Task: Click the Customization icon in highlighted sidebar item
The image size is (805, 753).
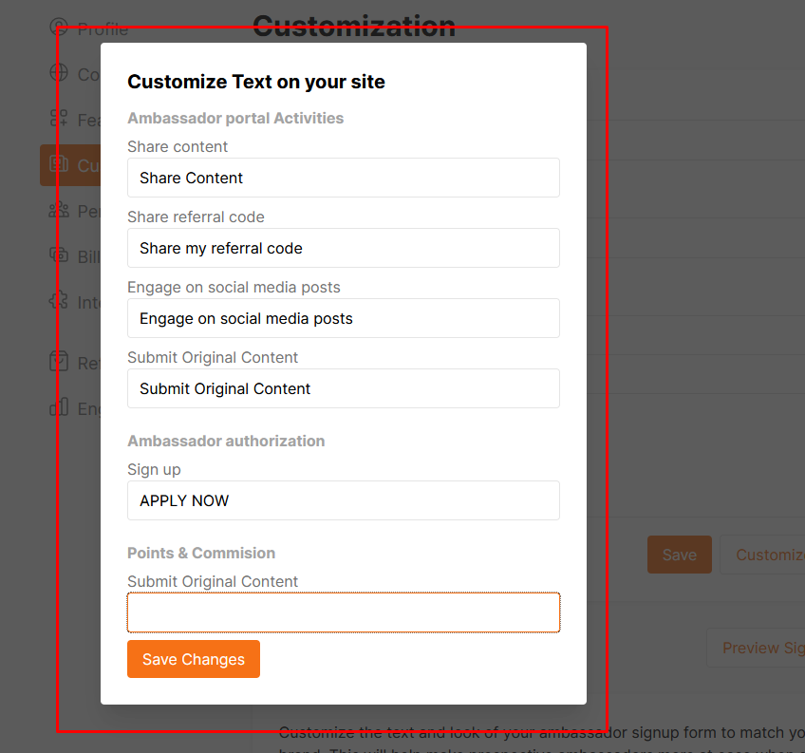Action: pos(59,164)
